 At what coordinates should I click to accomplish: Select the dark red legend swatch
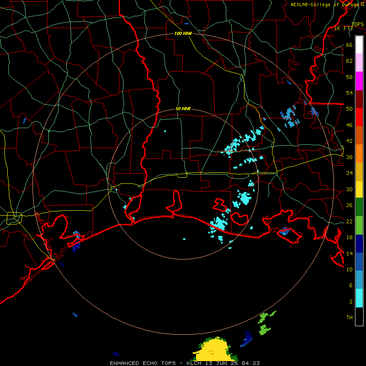[x=359, y=99]
